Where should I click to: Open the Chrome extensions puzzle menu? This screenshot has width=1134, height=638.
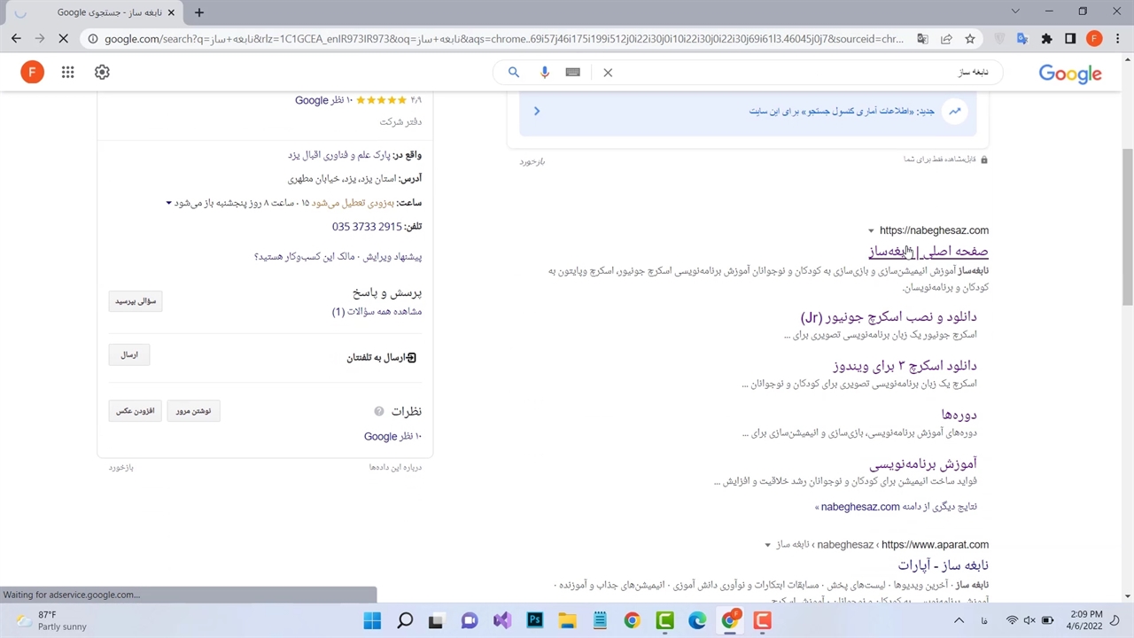(x=1046, y=39)
